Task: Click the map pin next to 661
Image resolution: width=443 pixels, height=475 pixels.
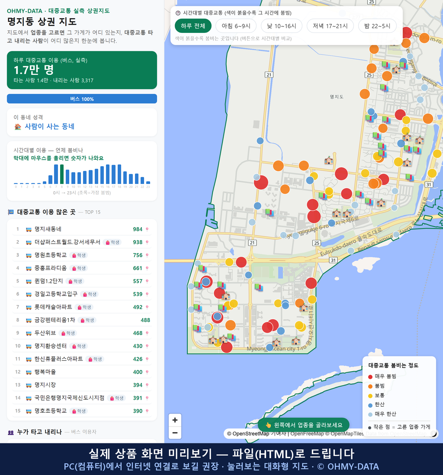Action: tap(147, 268)
